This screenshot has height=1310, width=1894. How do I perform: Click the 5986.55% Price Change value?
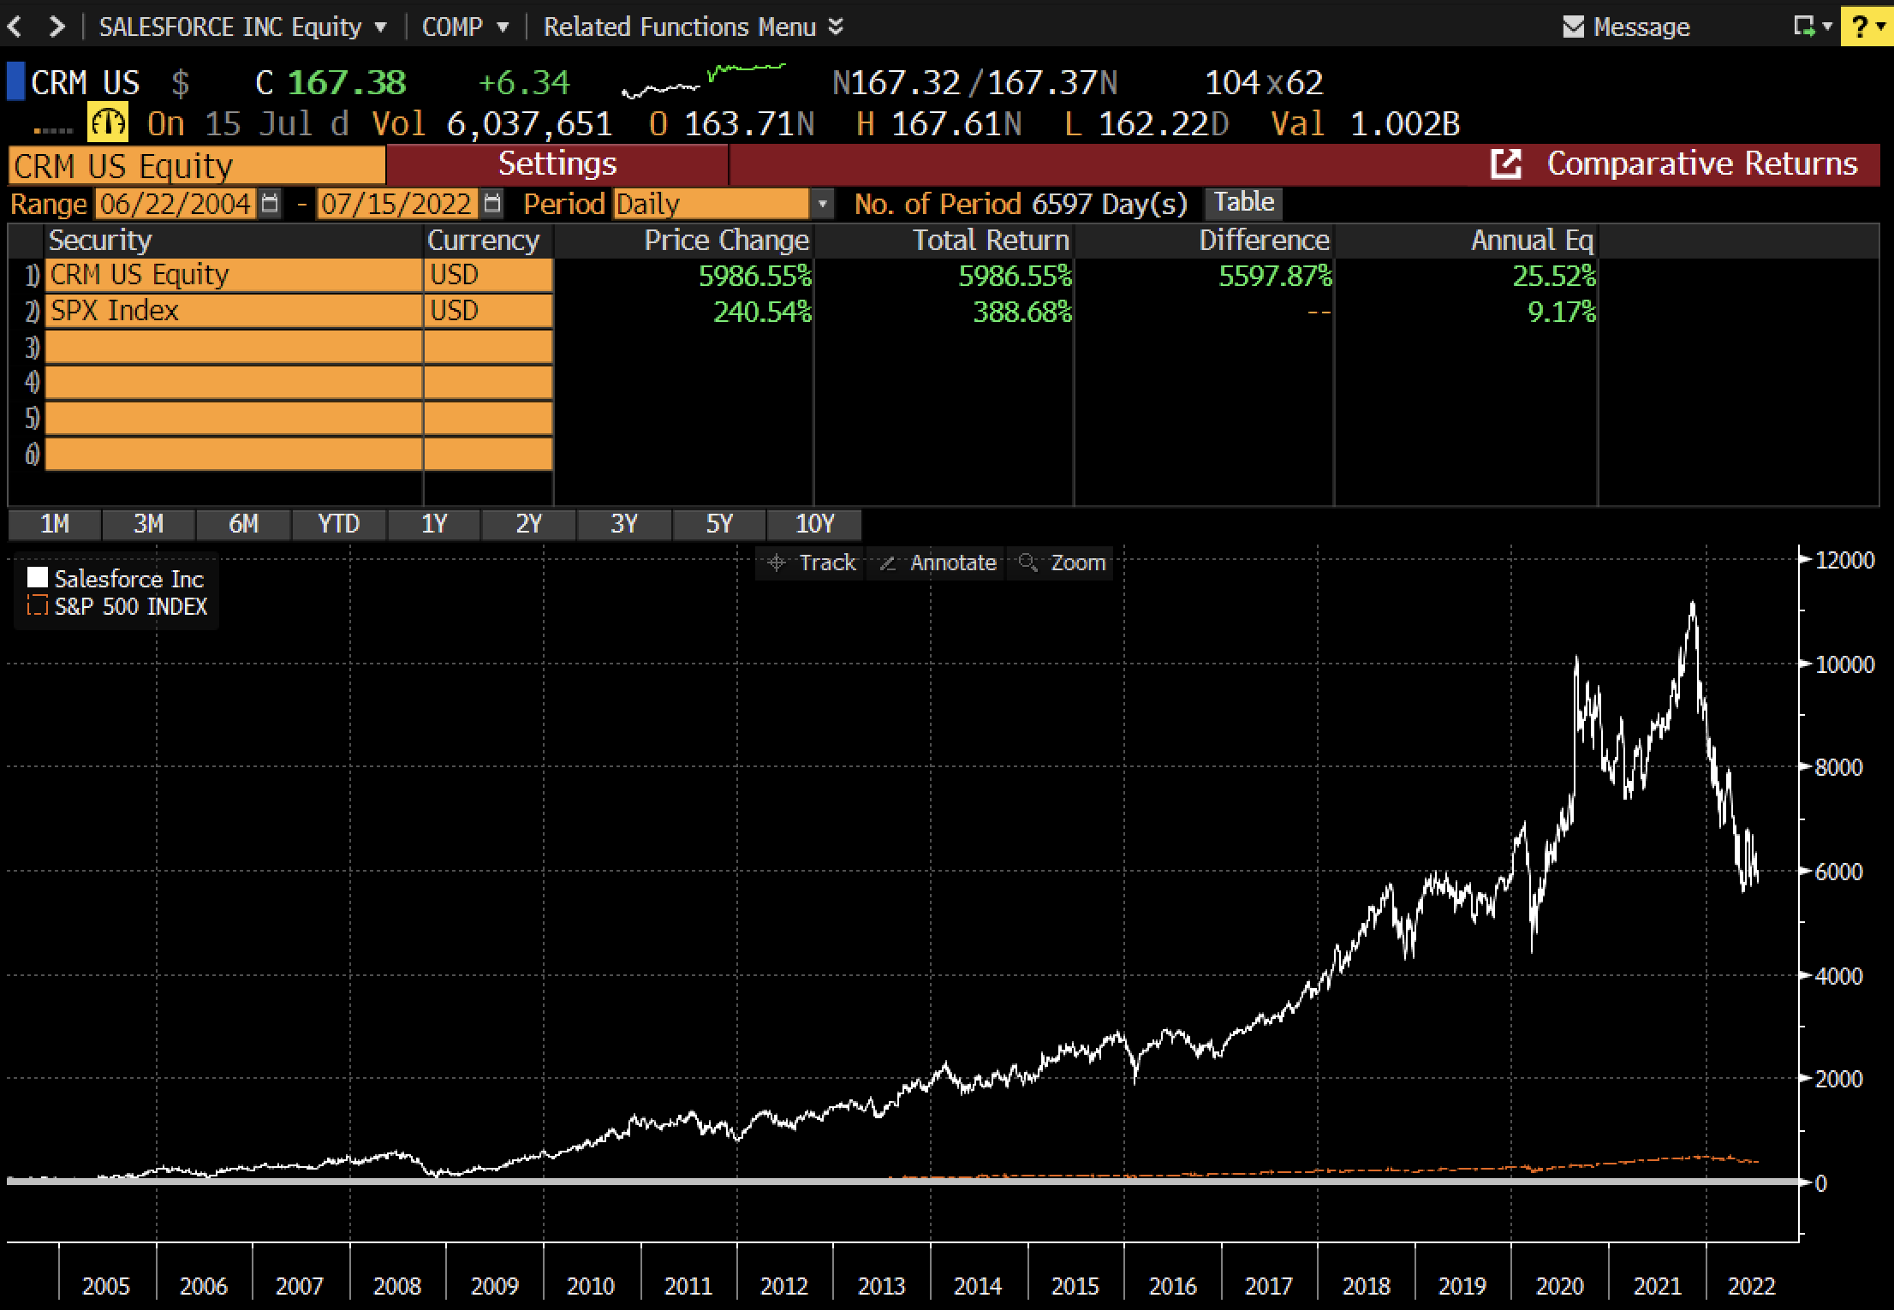click(754, 276)
